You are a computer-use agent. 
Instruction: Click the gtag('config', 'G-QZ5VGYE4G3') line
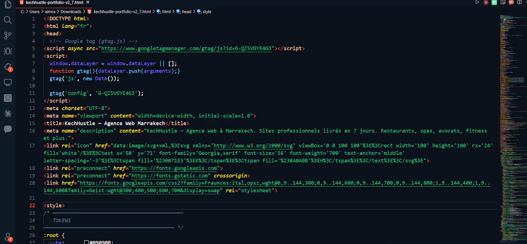[x=97, y=93]
